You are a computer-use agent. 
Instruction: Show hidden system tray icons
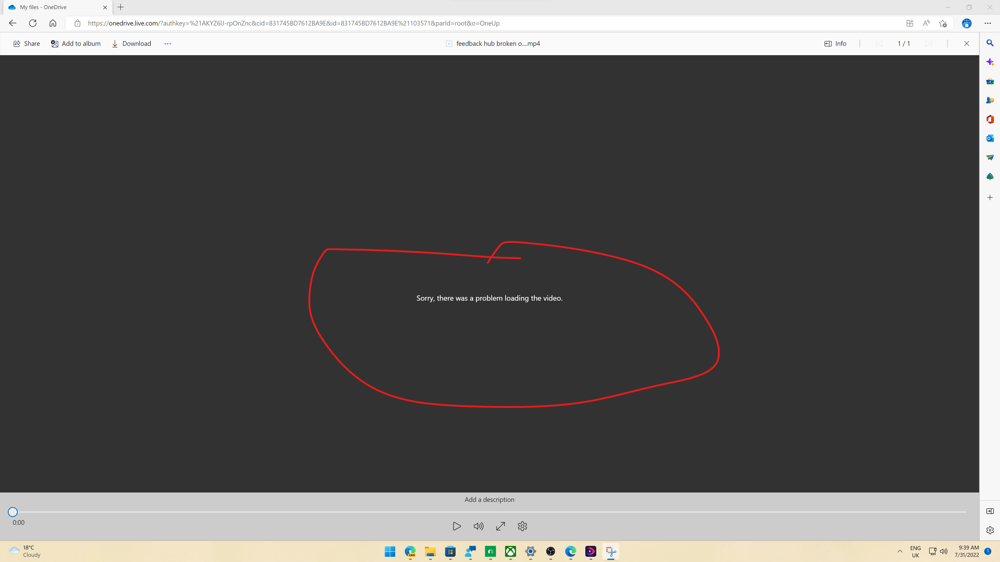pyautogui.click(x=900, y=551)
